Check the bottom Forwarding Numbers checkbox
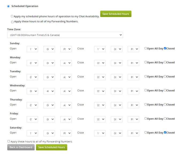 [9, 141]
